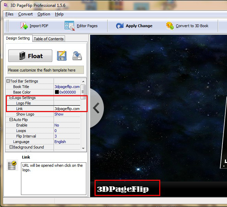227x207 pixels.
Task: Select the Logo File value field
Action: 67,103
